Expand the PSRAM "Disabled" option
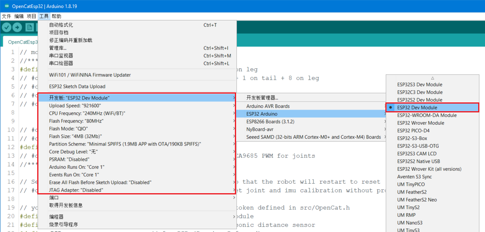 (137, 159)
